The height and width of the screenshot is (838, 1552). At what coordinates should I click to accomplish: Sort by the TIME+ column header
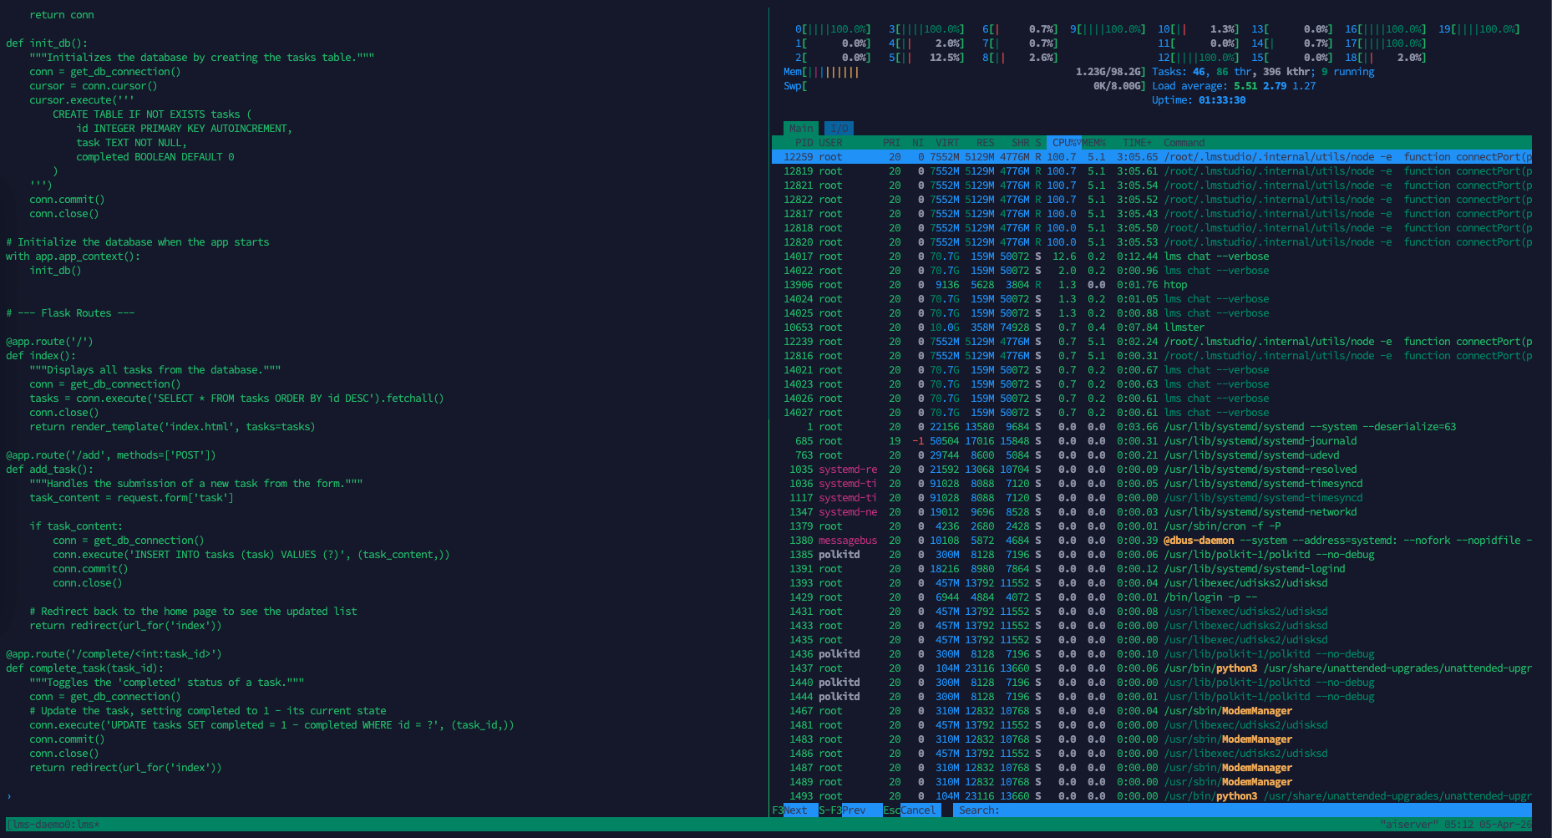point(1137,143)
